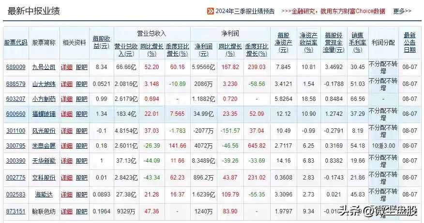This screenshot has height=223, width=424.
Task: Sort by 股票代码 column header
Action: (15, 42)
